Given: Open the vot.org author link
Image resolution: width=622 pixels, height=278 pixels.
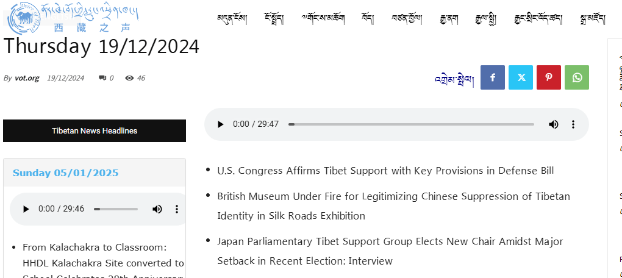Looking at the screenshot, I should point(27,78).
